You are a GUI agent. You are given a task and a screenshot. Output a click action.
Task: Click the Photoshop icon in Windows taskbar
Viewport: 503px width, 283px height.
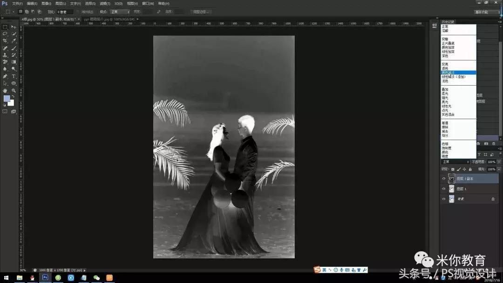tap(45, 277)
